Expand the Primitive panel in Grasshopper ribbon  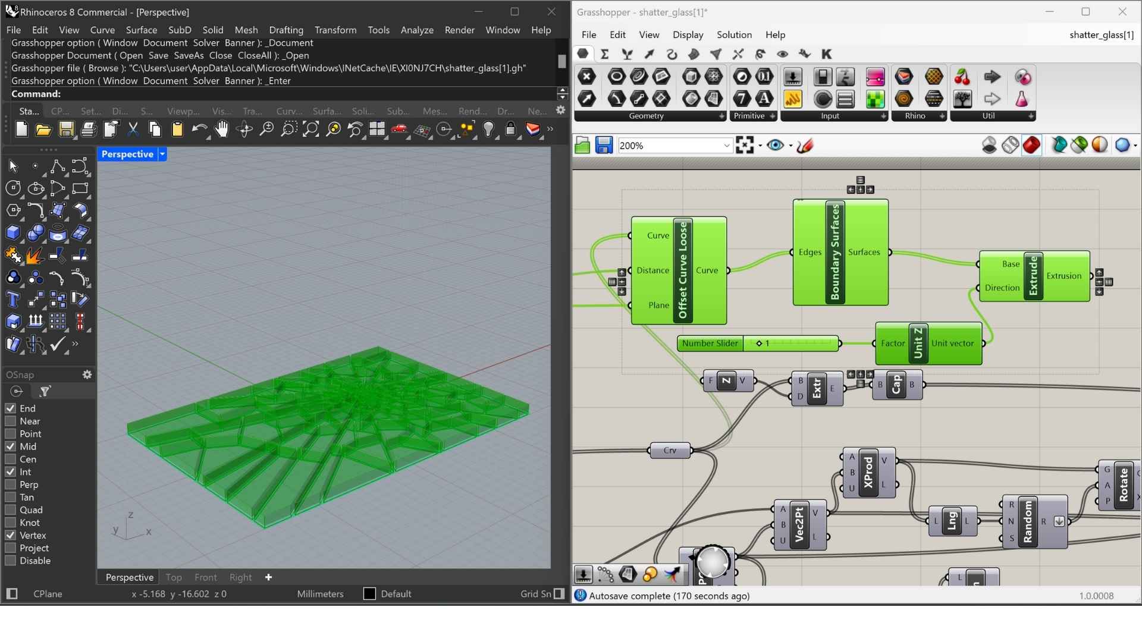pyautogui.click(x=773, y=116)
